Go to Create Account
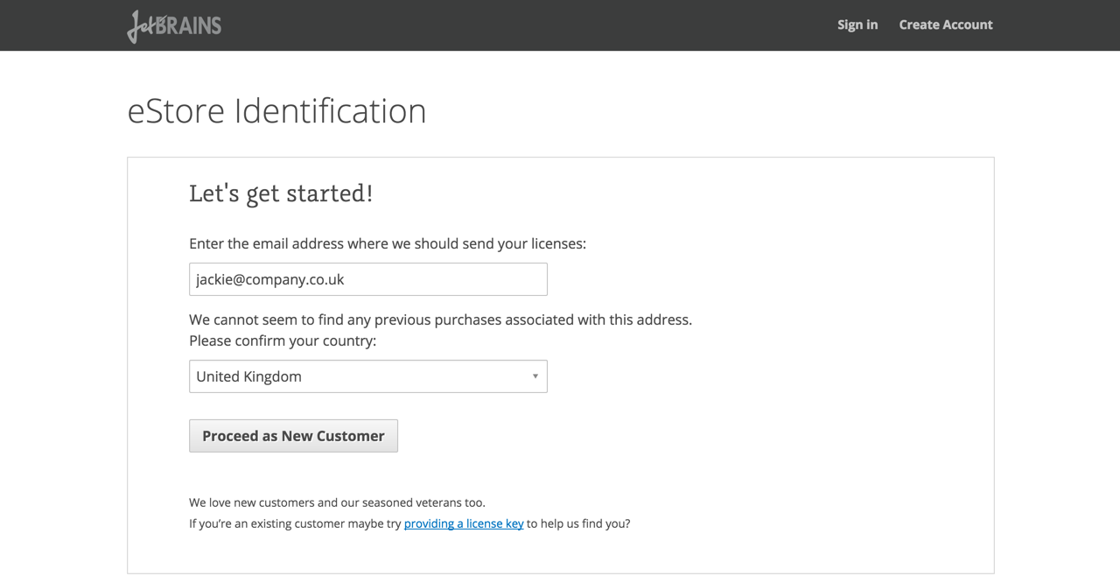1120x583 pixels. click(x=945, y=25)
